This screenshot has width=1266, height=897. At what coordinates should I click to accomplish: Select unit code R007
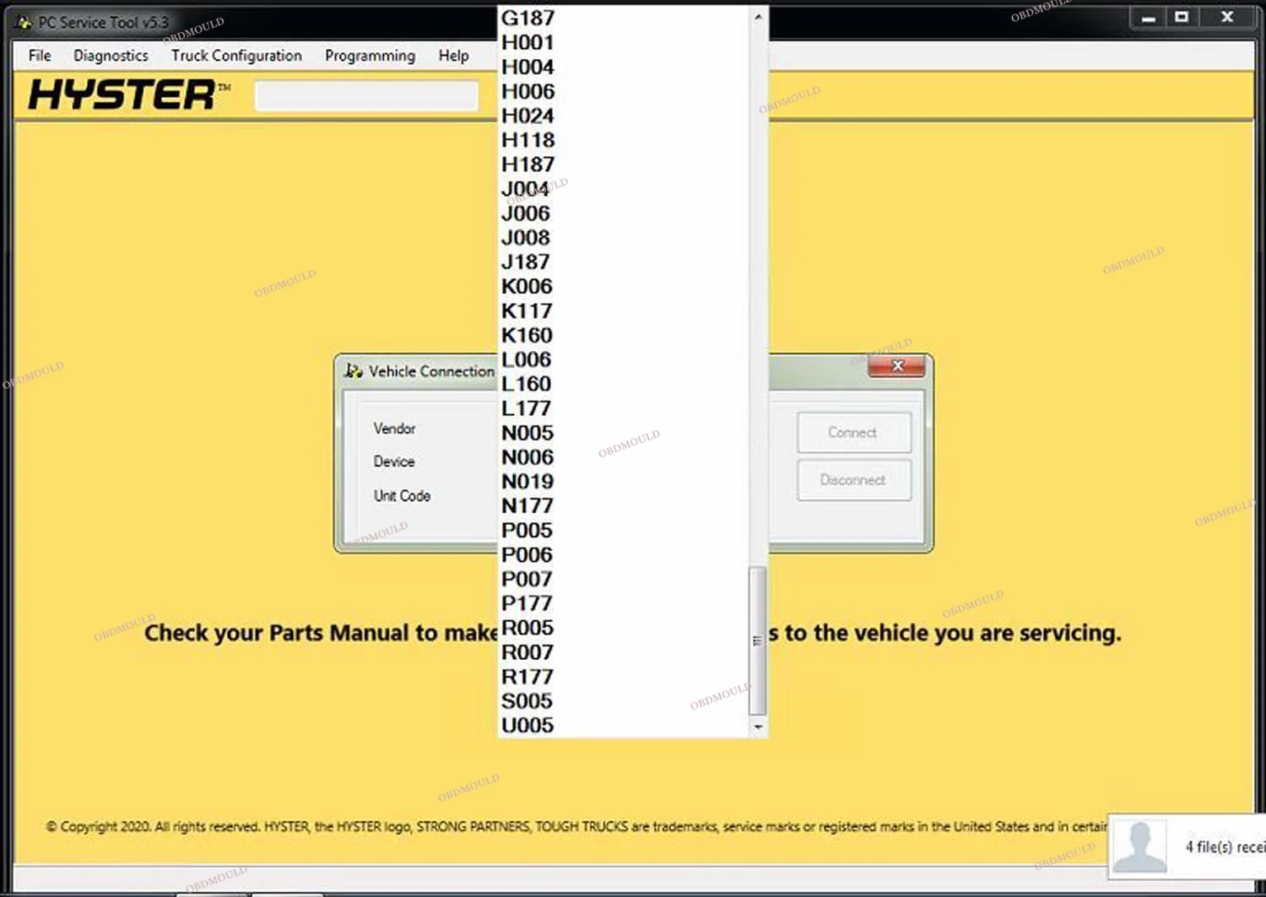(623, 653)
